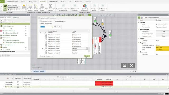Toggle visibility checkbox in selected table row

(18, 87)
